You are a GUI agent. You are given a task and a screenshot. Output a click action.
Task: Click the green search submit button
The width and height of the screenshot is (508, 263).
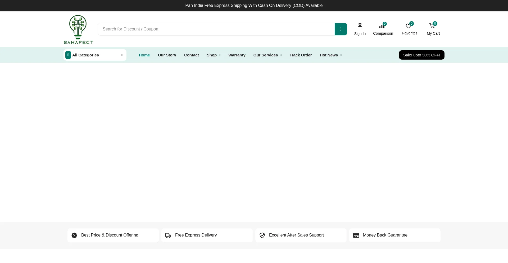click(x=341, y=29)
